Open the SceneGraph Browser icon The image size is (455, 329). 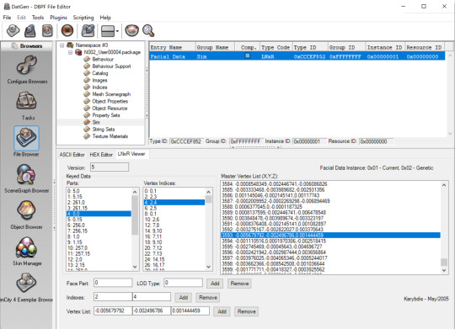pyautogui.click(x=26, y=174)
